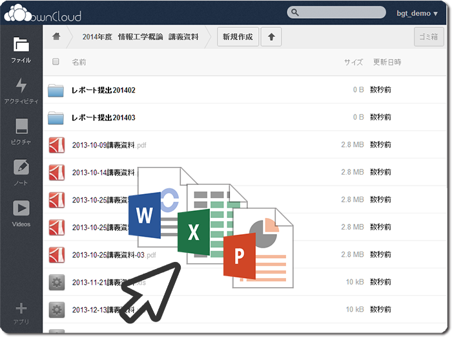Click the 0 B size of レポート提出201403

358,117
